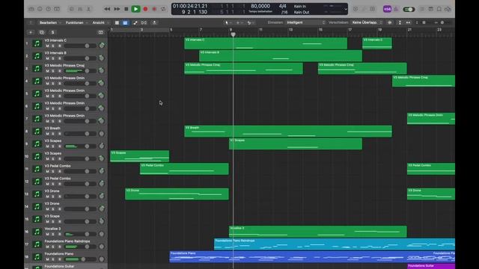Stop playback with the square Stop button
Screen dimensions: 479x269
click(x=126, y=9)
